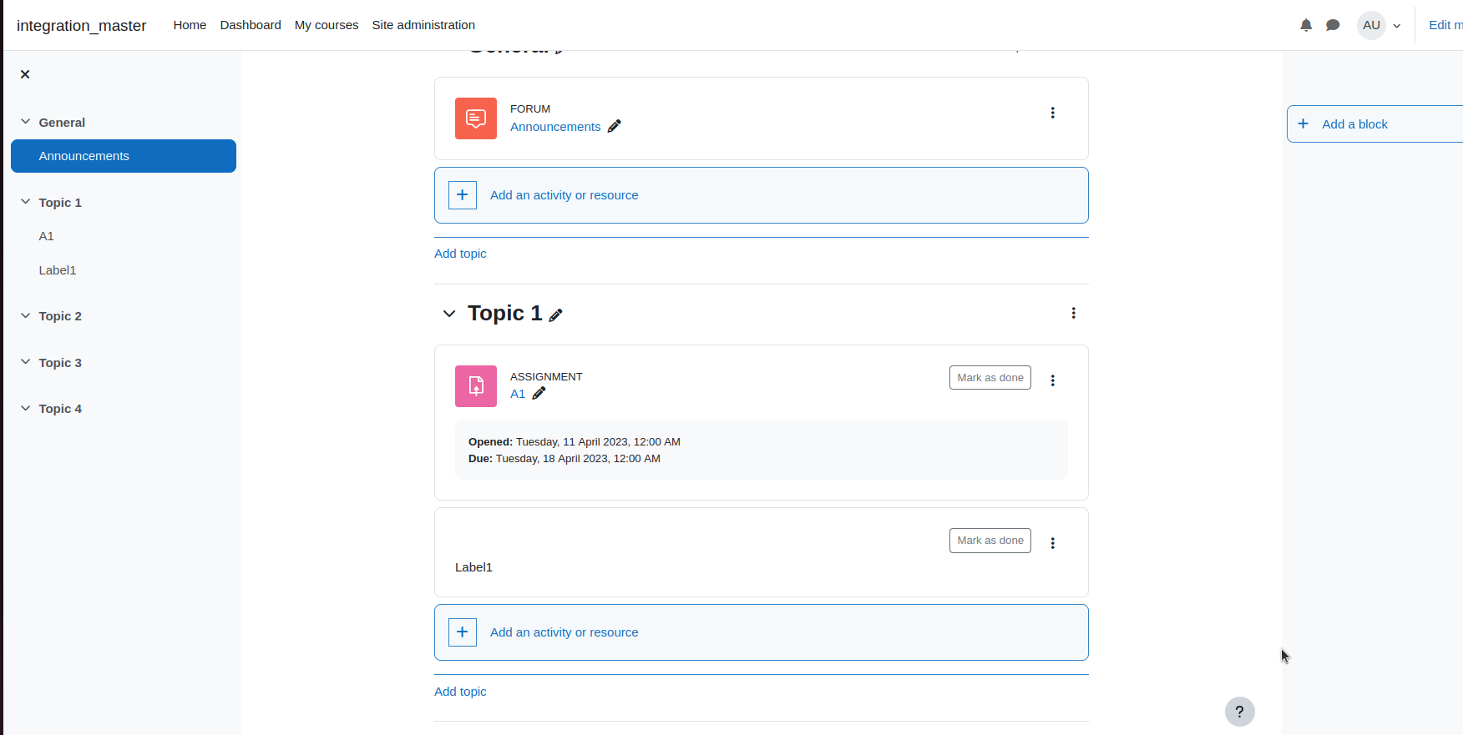This screenshot has height=735, width=1463.
Task: Toggle Mark as done for assignment A1
Action: click(990, 378)
